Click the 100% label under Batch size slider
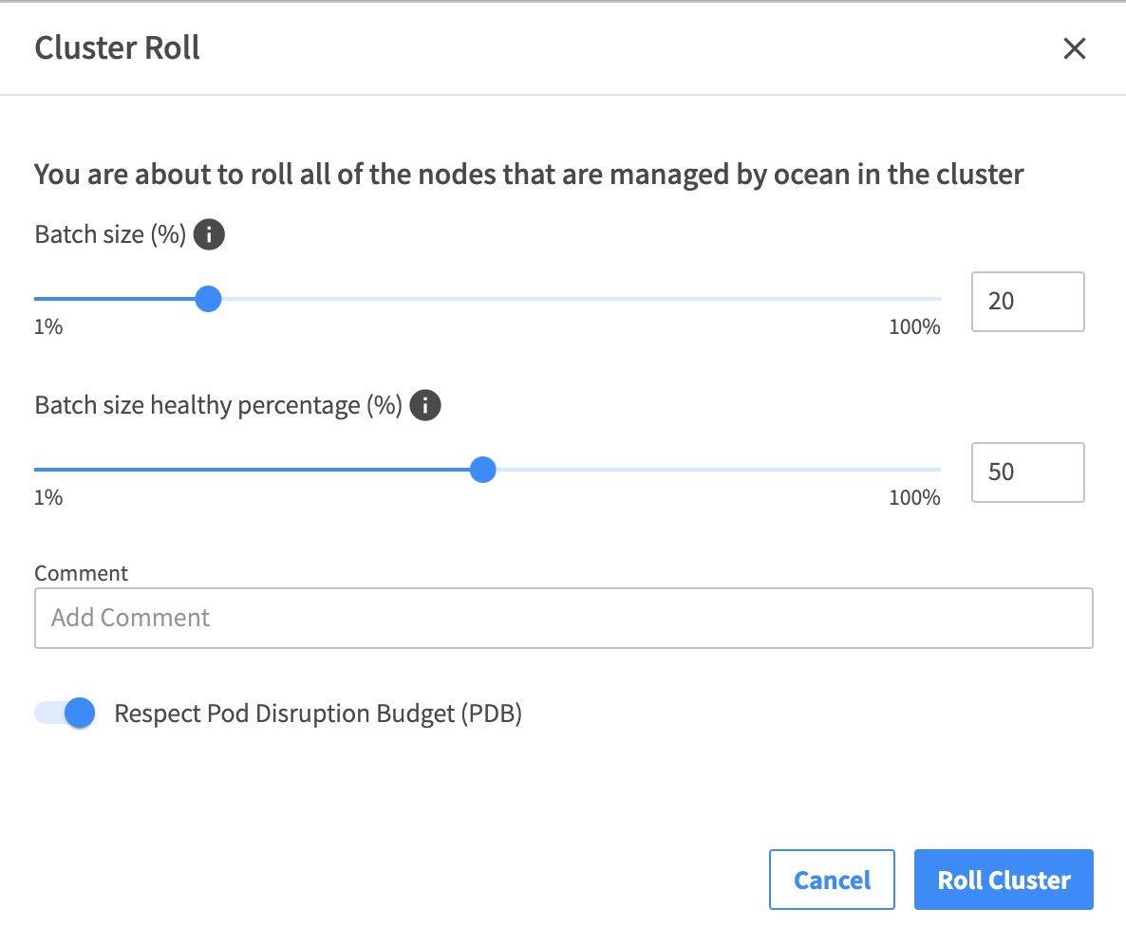This screenshot has height=945, width=1126. (913, 328)
